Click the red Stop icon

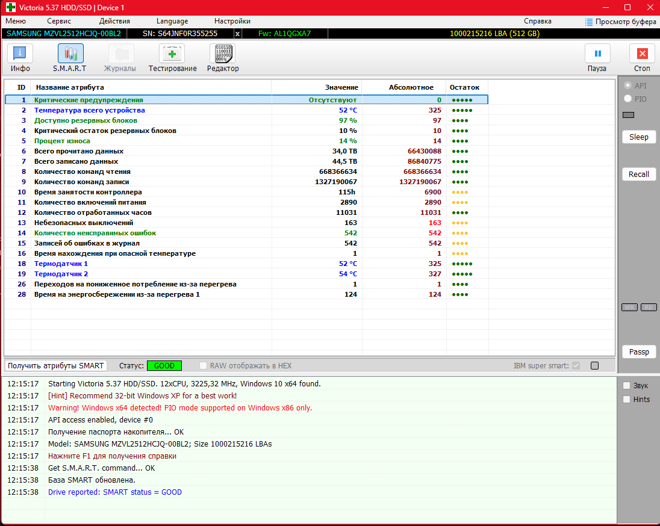[x=642, y=54]
